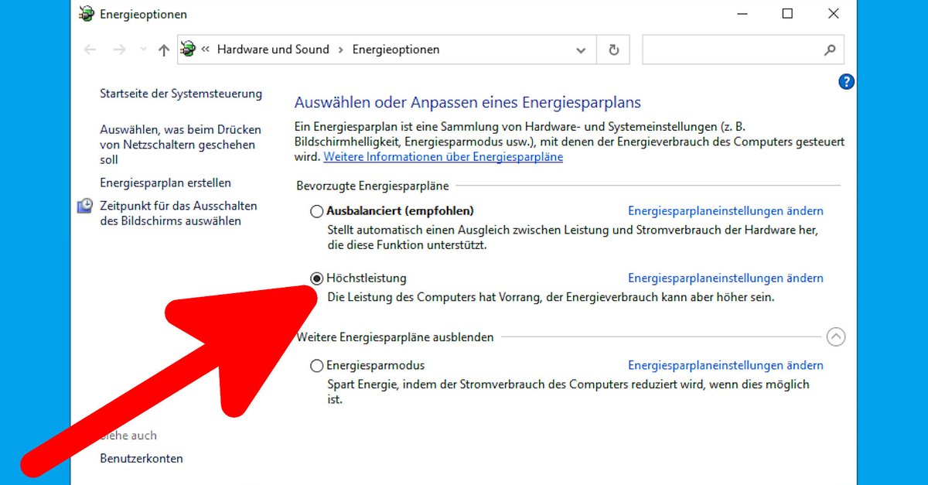
Task: Enable the Energiesparmodus power plan
Action: 316,365
